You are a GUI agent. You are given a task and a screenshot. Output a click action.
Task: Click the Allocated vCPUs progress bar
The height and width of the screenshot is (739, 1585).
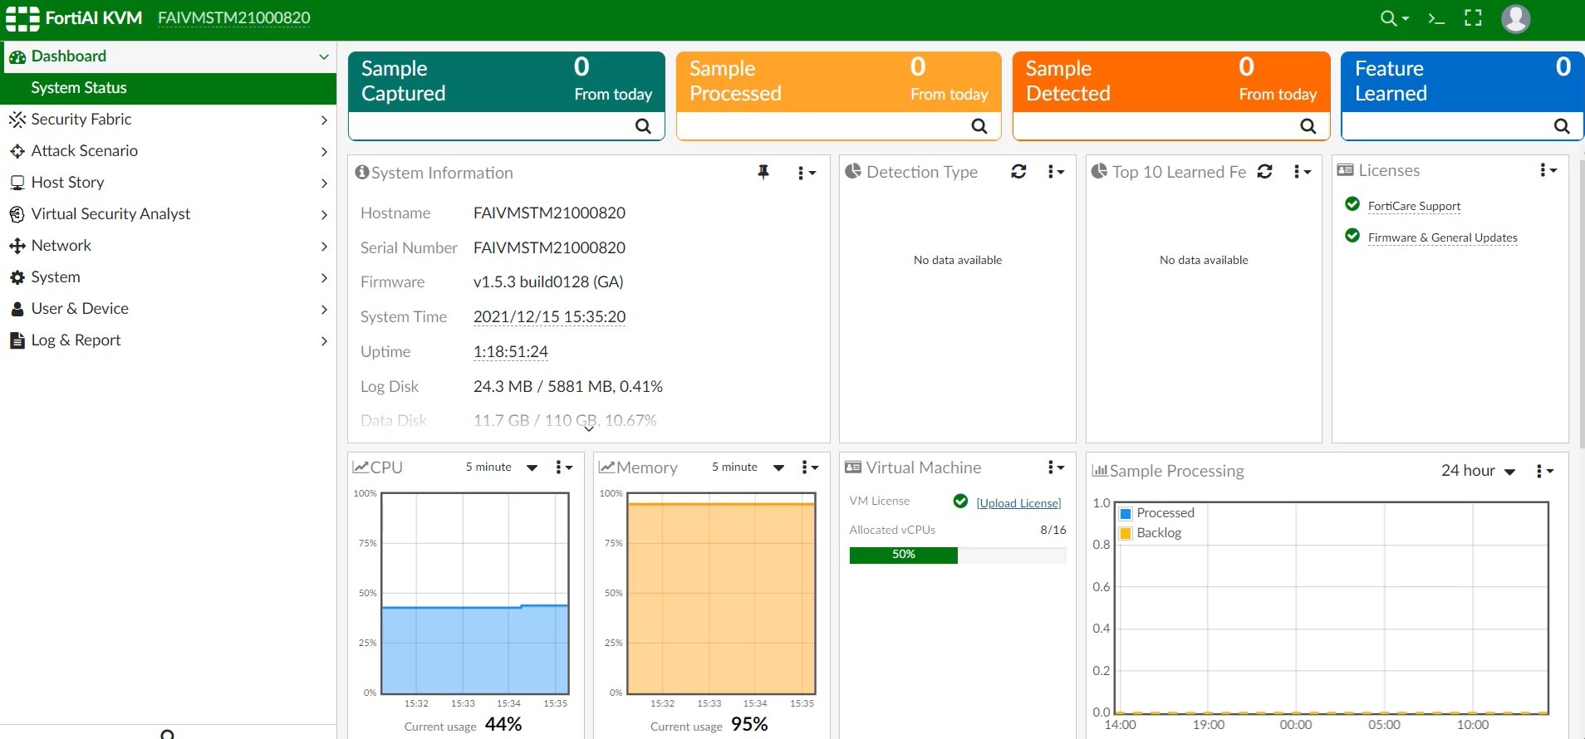(x=957, y=555)
